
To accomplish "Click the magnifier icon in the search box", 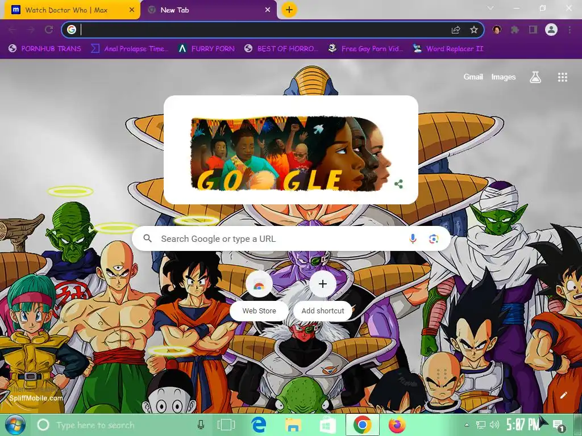I will (x=147, y=238).
